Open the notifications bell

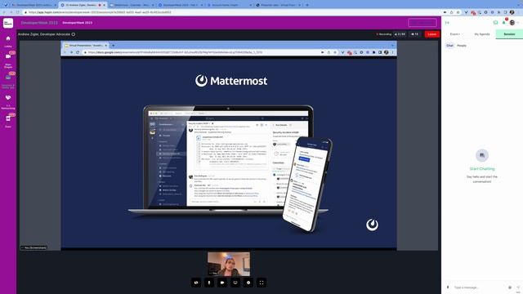click(x=504, y=23)
